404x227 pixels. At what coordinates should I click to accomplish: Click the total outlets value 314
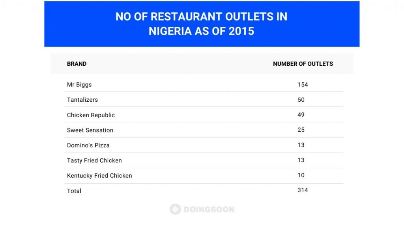pyautogui.click(x=303, y=190)
